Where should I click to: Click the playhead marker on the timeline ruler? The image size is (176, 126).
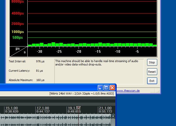[78, 108]
